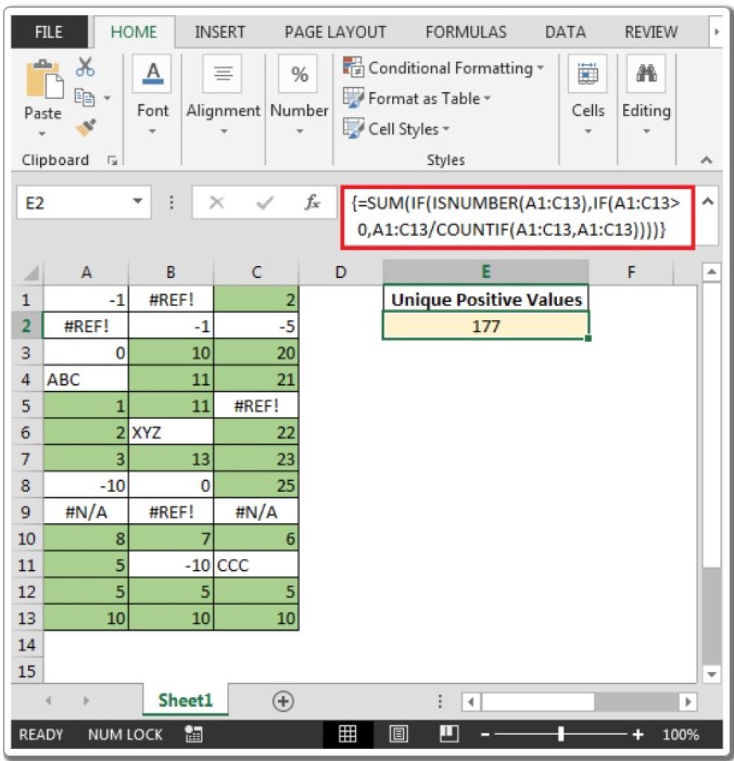Image resolution: width=734 pixels, height=761 pixels.
Task: Select cell E2 containing 177
Action: click(485, 326)
